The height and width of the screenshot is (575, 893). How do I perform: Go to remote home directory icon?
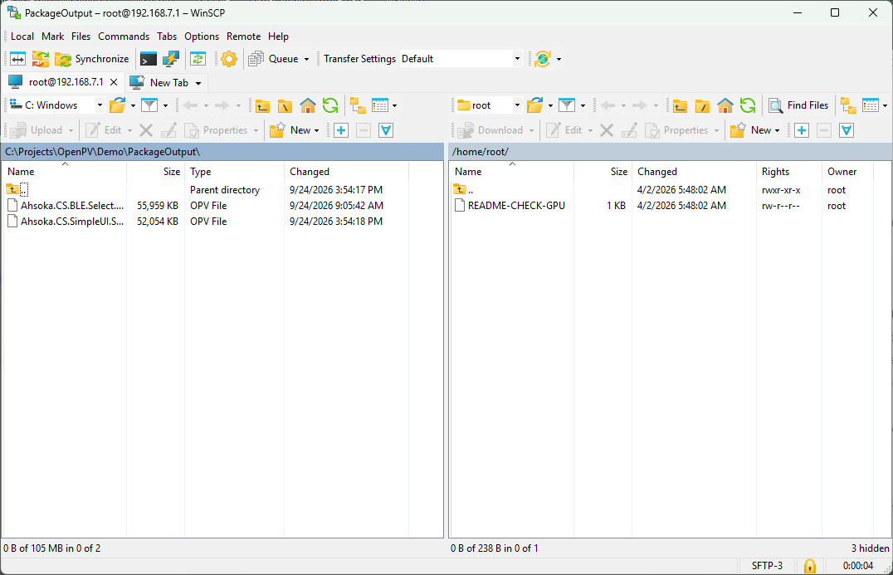click(725, 105)
